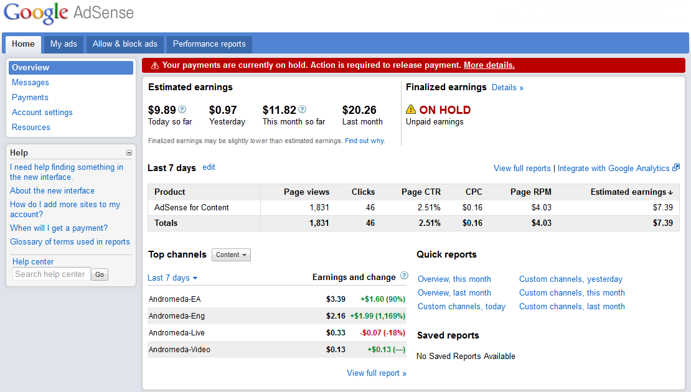
Task: Click the -$0.07 (-18%) change value
Action: tap(382, 332)
